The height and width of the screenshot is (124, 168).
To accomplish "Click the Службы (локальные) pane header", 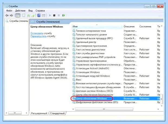I will tap(48, 22).
